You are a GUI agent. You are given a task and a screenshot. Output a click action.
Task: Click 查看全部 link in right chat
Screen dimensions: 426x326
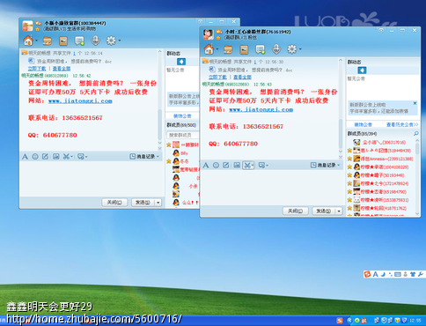[x=242, y=77]
